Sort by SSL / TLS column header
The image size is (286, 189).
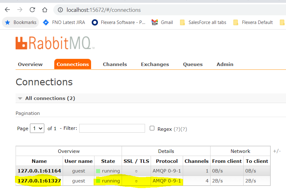pos(136,161)
